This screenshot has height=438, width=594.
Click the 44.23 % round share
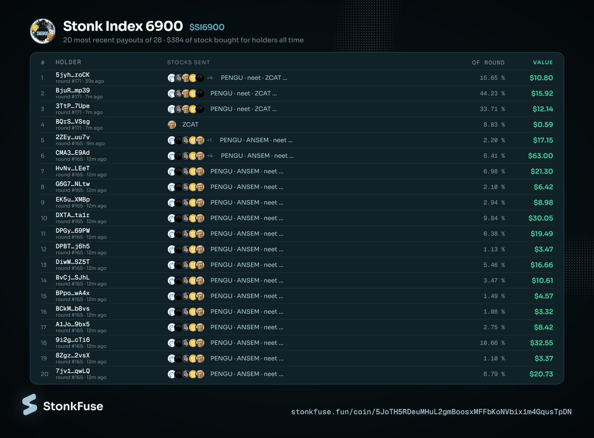pyautogui.click(x=493, y=94)
